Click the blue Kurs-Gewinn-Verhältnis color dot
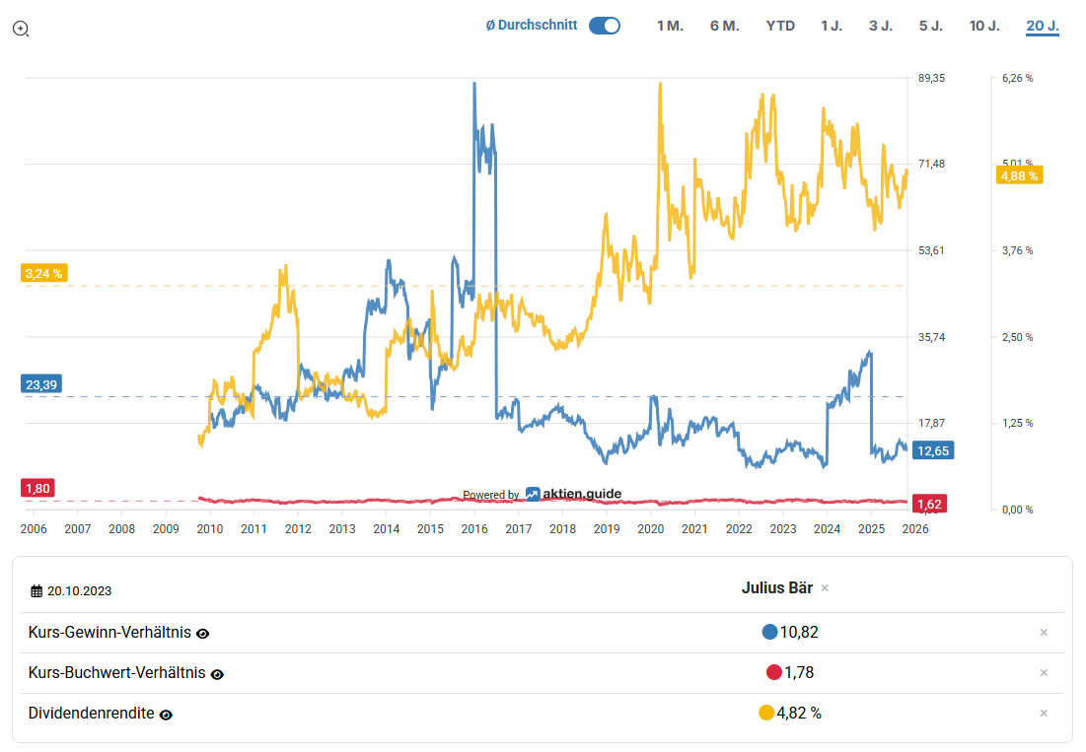The height and width of the screenshot is (752, 1086). (x=769, y=633)
